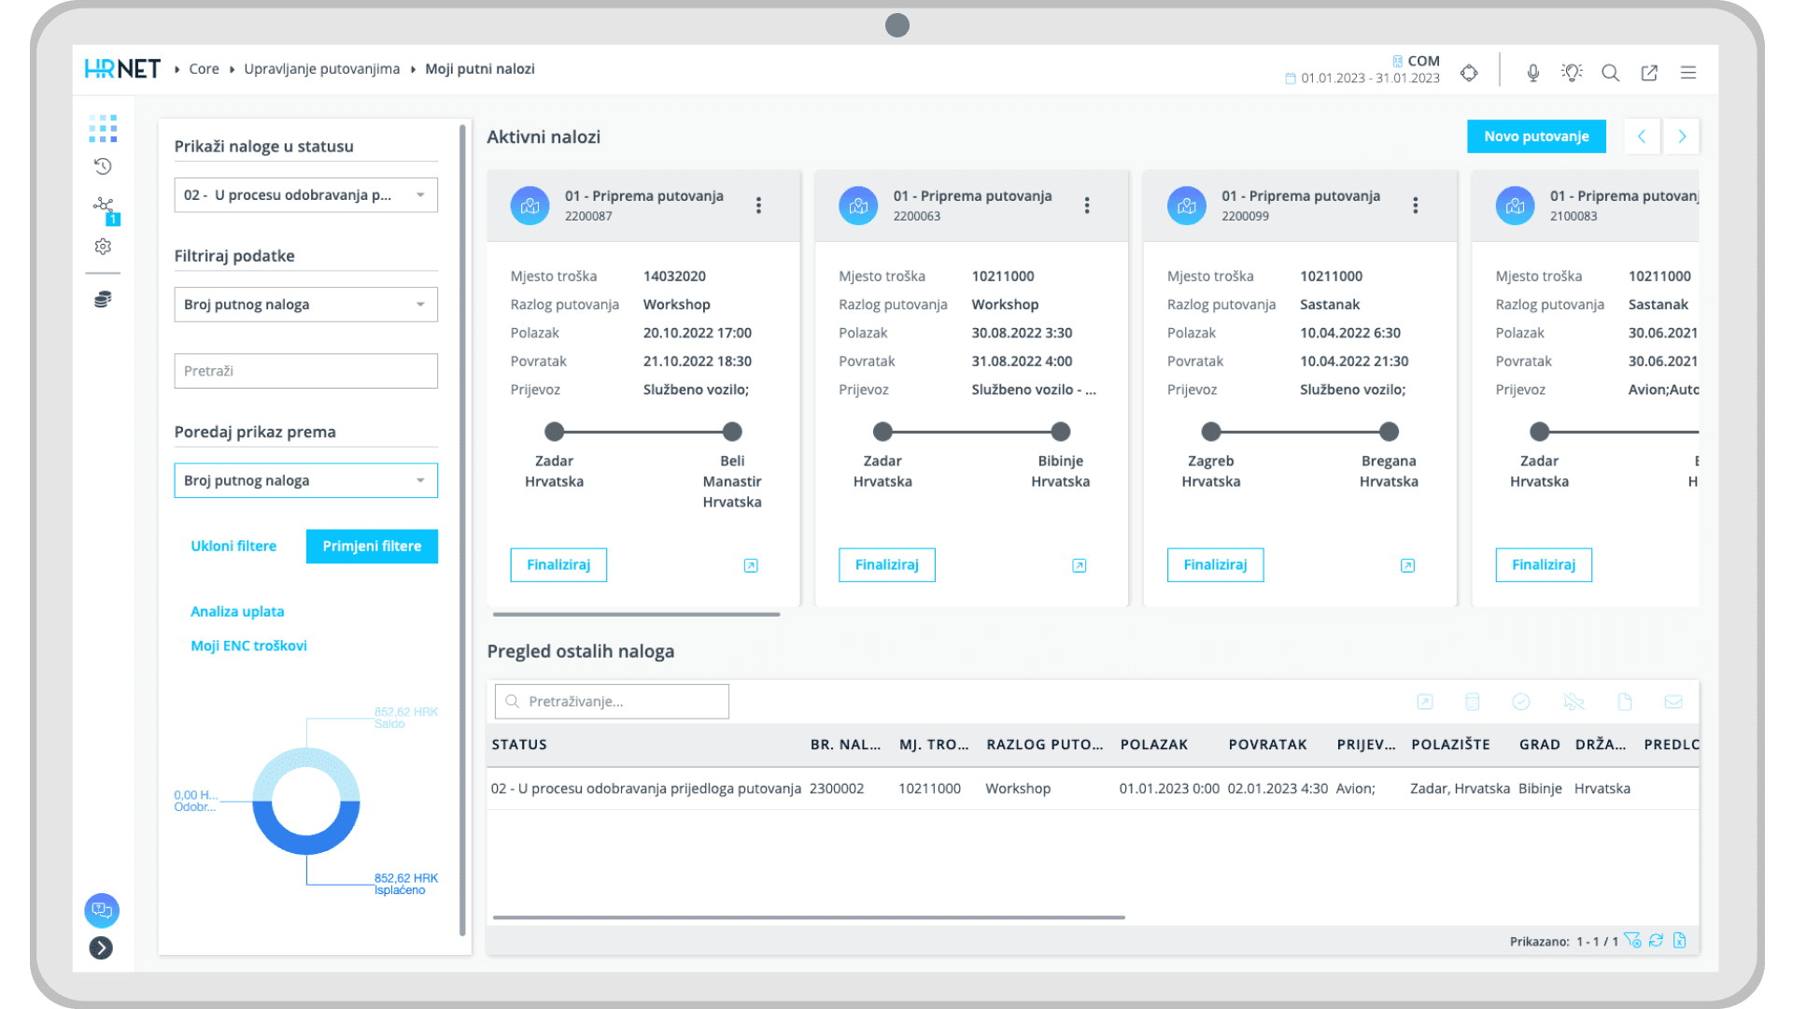Viewport: 1793px width, 1009px height.
Task: Click the vertical scrollbar of filter panel
Action: [462, 531]
